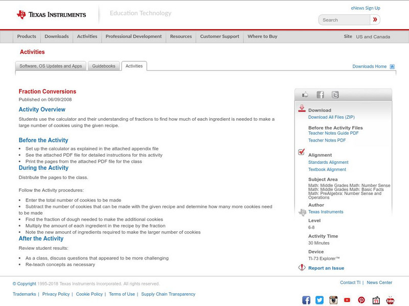Switch to the Guidebooks tab
409x306 pixels.
(x=103, y=66)
